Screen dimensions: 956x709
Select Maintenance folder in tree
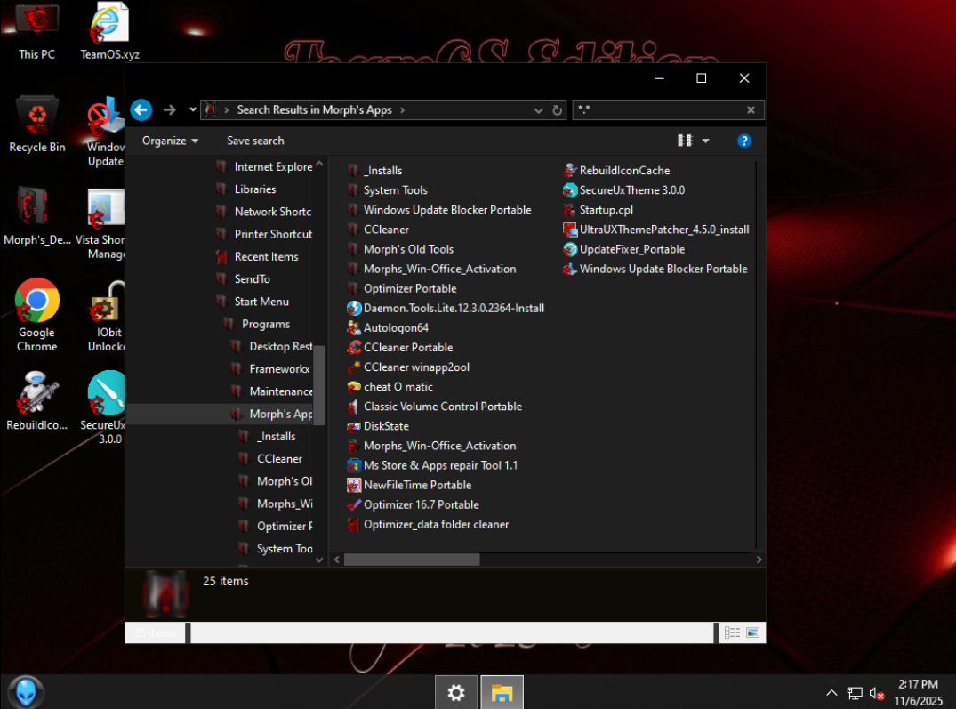(x=280, y=391)
